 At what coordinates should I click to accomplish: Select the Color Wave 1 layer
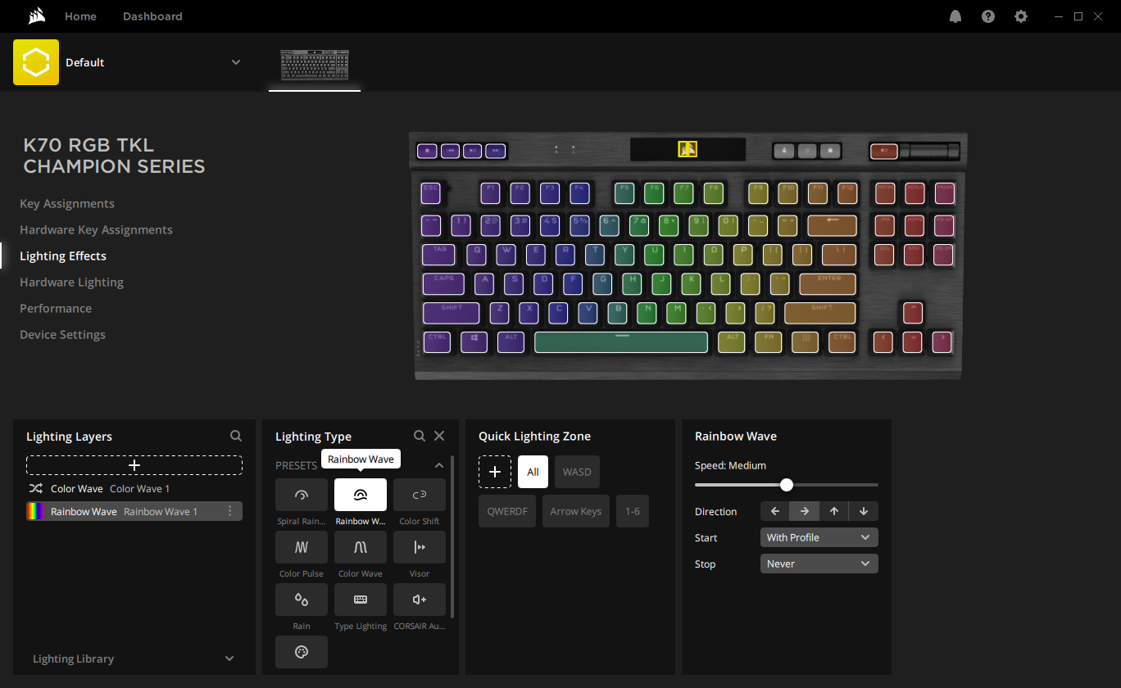[x=134, y=488]
